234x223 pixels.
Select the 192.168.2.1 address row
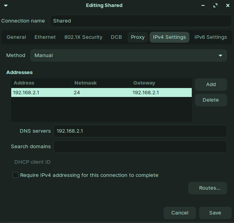point(102,92)
